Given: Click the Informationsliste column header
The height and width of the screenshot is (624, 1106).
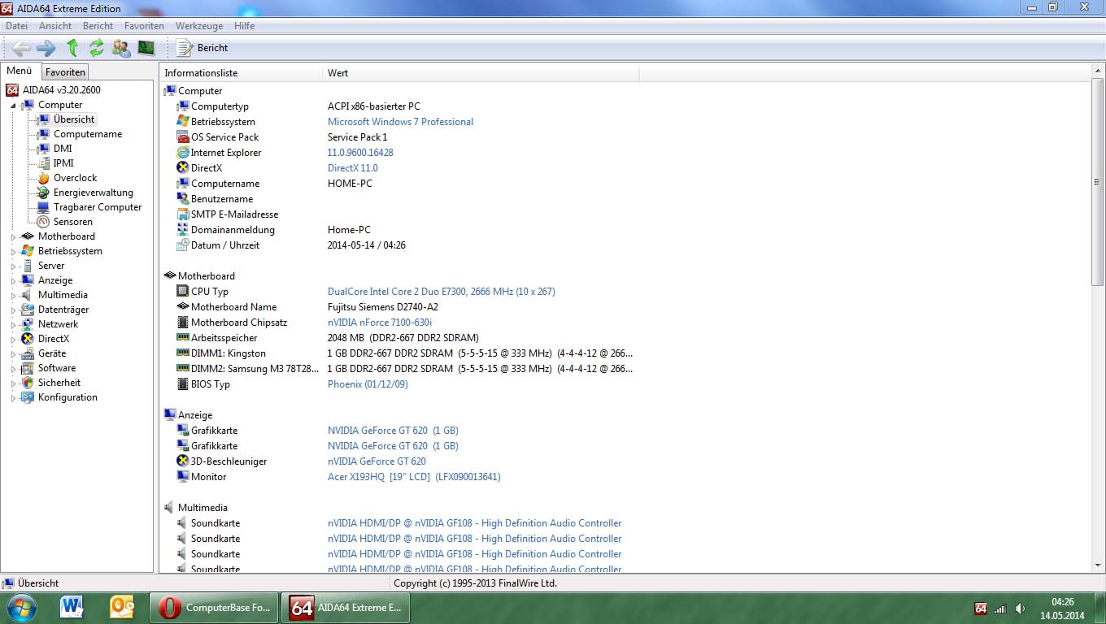Looking at the screenshot, I should coord(241,73).
